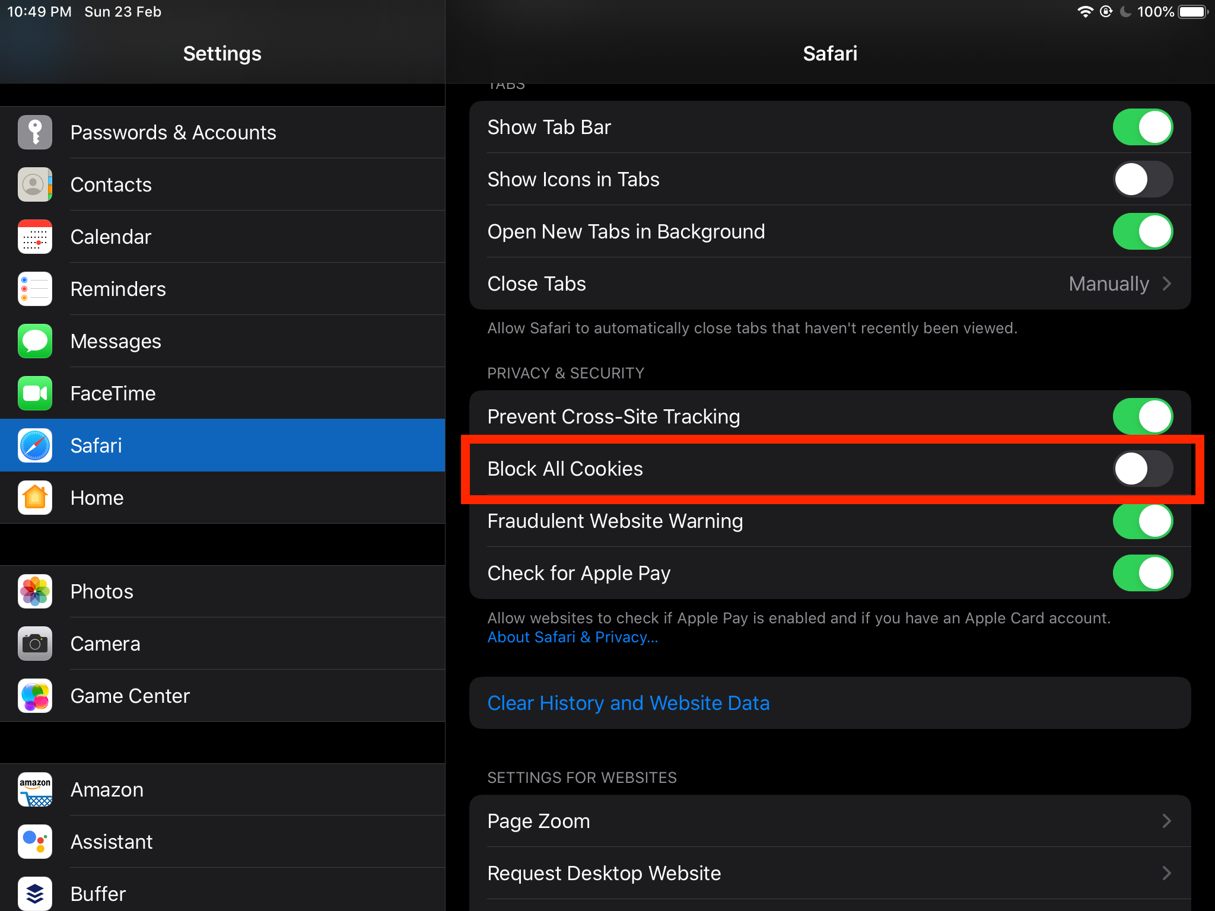Tap the Safari settings icon in sidebar

pyautogui.click(x=36, y=445)
